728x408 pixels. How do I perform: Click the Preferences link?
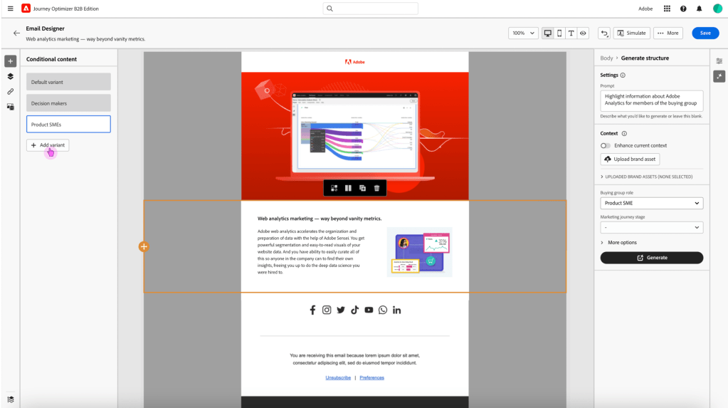[372, 378]
